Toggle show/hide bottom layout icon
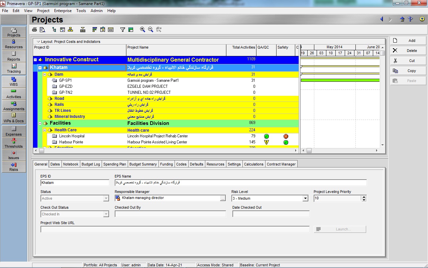 (83, 29)
